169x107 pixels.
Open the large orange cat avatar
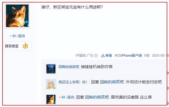point(17,16)
